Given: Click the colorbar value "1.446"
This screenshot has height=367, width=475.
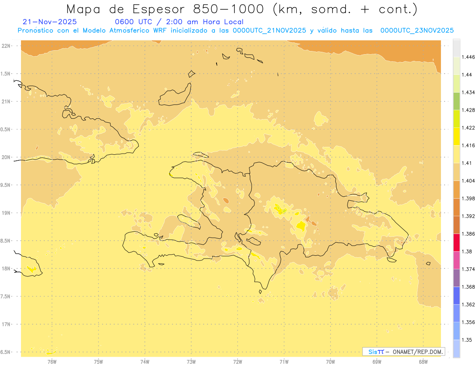Looking at the screenshot, I should [x=468, y=57].
